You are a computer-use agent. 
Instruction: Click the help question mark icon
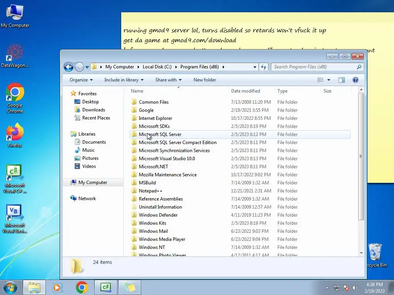355,80
